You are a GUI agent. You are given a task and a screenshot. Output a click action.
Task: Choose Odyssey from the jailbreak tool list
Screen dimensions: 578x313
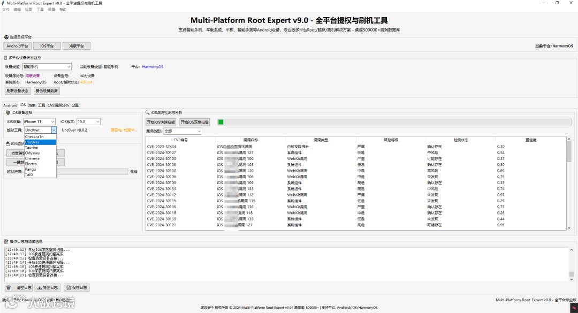pos(40,153)
